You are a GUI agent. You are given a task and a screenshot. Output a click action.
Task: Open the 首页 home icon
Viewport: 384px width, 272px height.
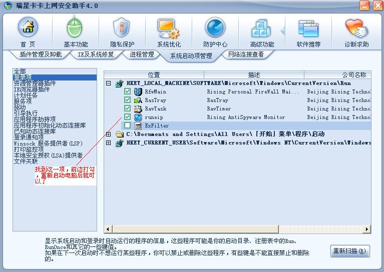(28, 27)
